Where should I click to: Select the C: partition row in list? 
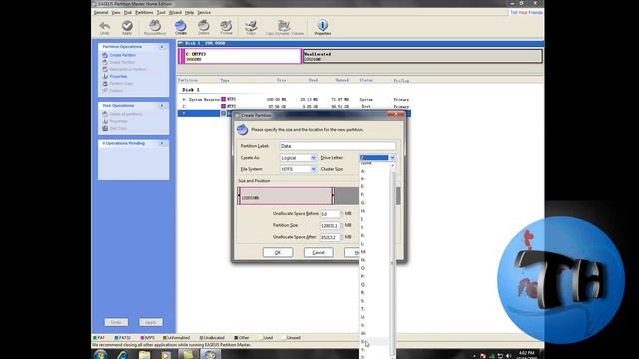tap(294, 107)
